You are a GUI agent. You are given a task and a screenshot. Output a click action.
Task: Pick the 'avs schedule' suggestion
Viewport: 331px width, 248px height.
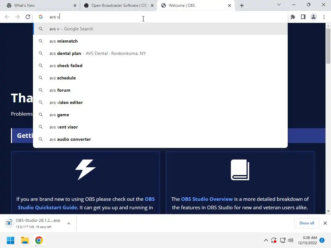coord(160,78)
